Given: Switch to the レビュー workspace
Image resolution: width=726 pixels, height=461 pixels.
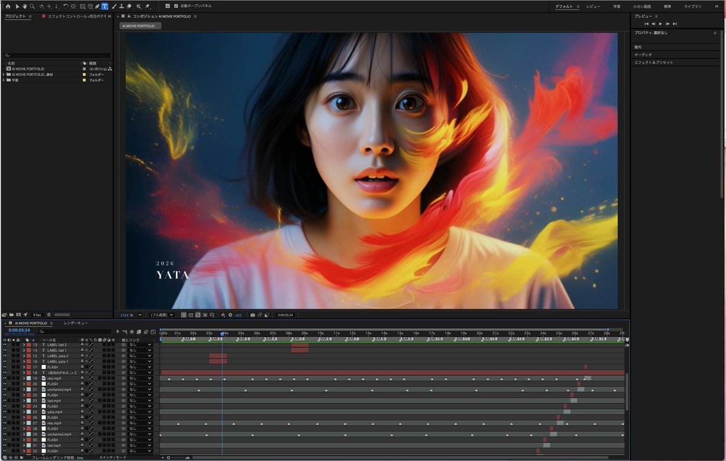Looking at the screenshot, I should click(593, 6).
